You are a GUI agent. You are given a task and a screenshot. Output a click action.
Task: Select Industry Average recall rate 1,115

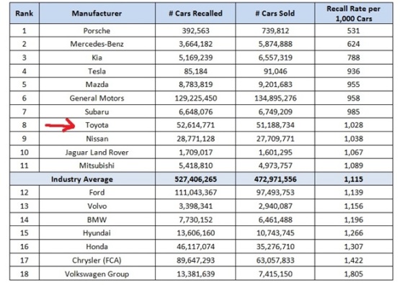point(354,179)
